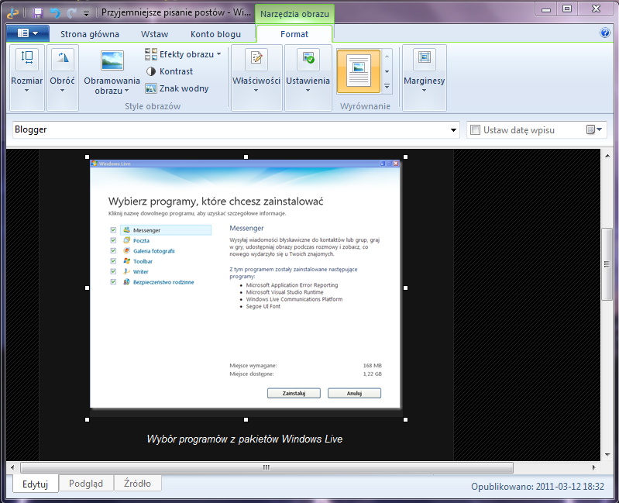Click the Galeria fotografii checkbox in the image
Screen dimensions: 619x503
click(113, 250)
